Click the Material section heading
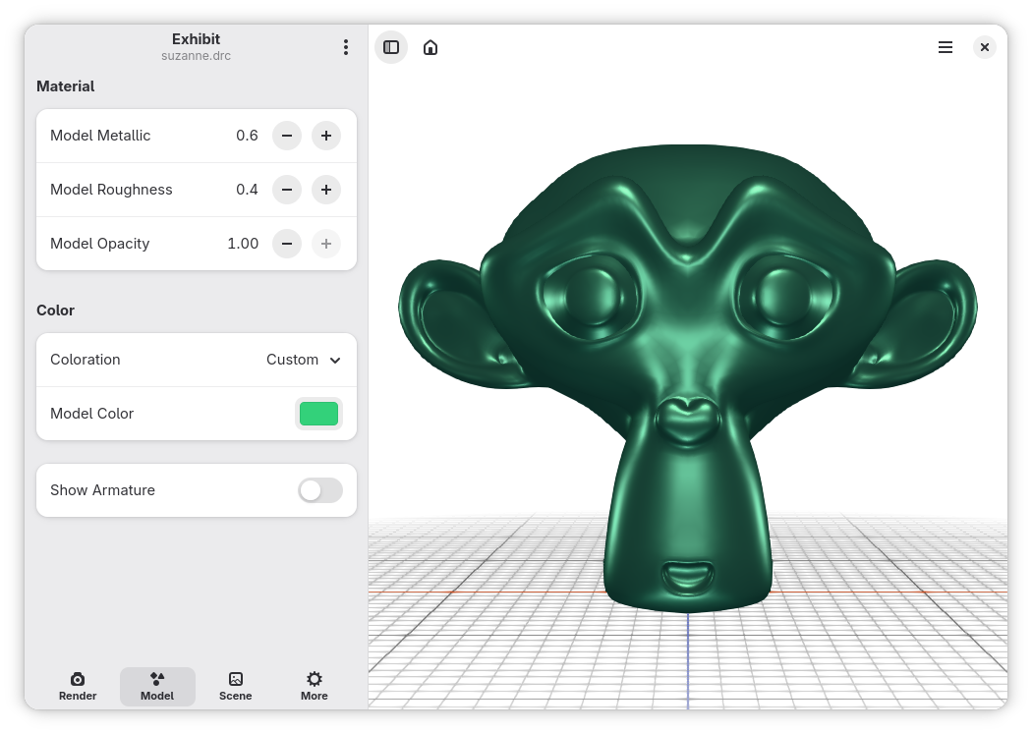Screen dimensions: 1032x734 pos(65,86)
